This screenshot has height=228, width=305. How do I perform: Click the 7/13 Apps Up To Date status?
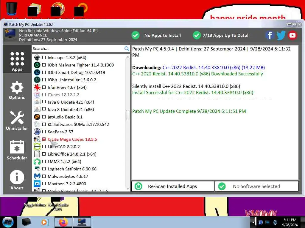(221, 35)
